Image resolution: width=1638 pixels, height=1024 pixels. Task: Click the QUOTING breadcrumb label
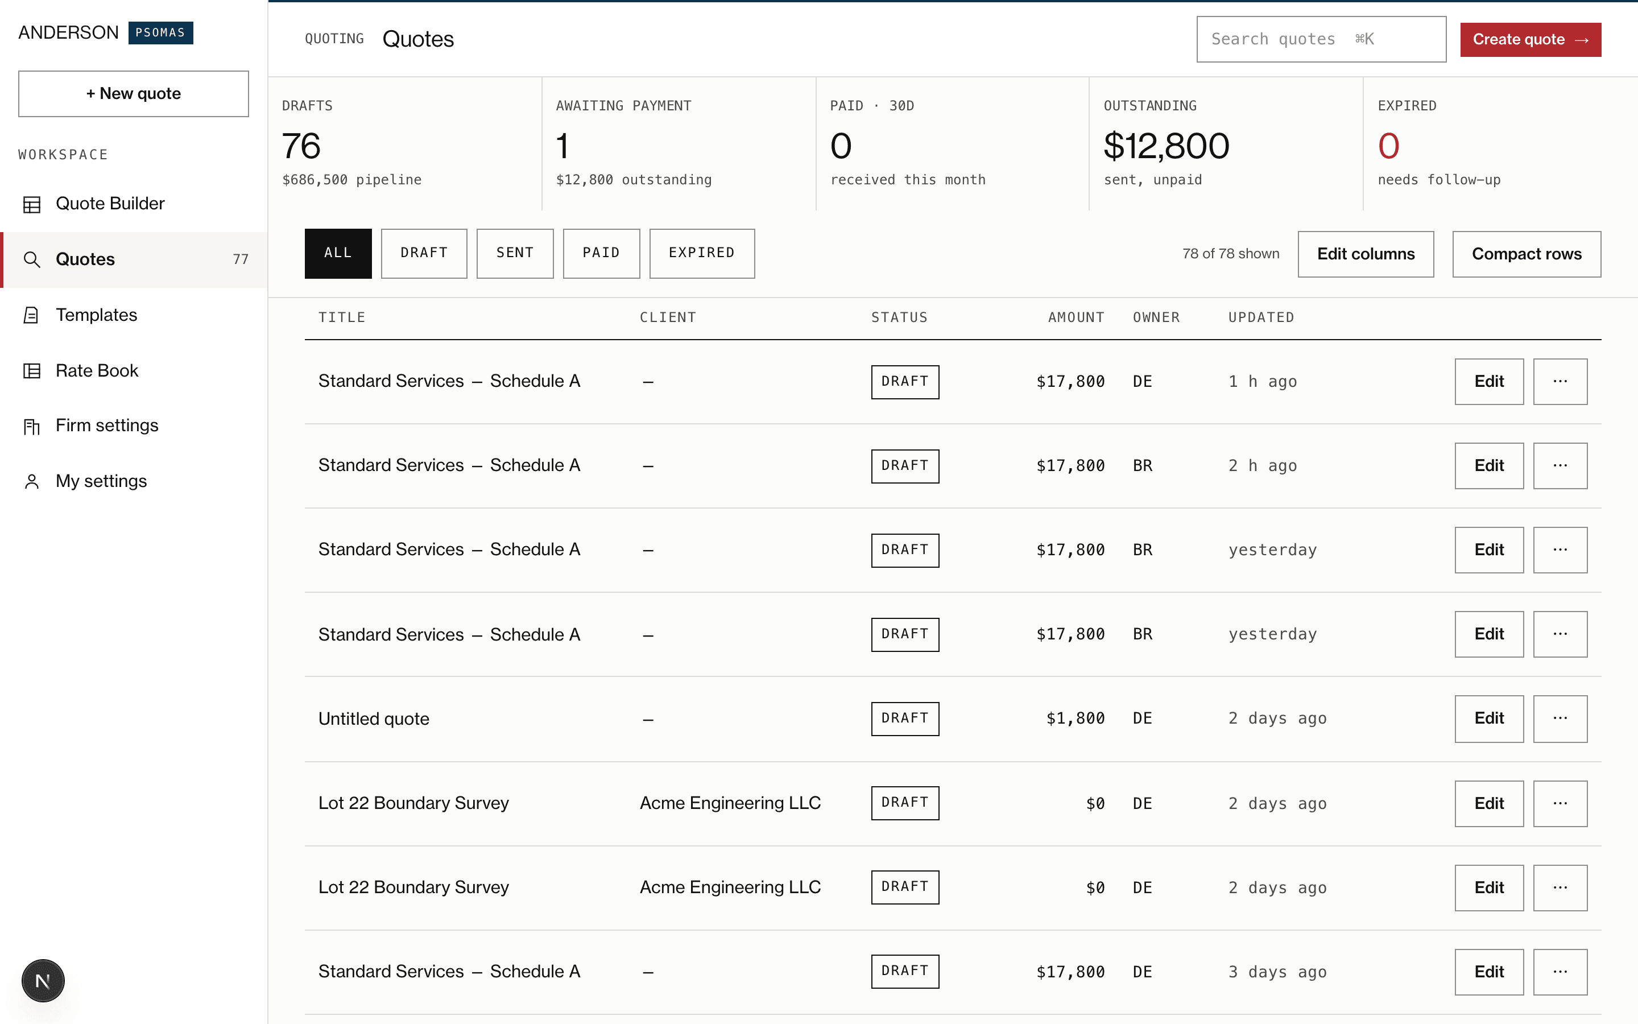[334, 39]
